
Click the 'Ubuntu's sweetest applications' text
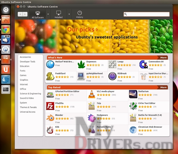coord(107,37)
